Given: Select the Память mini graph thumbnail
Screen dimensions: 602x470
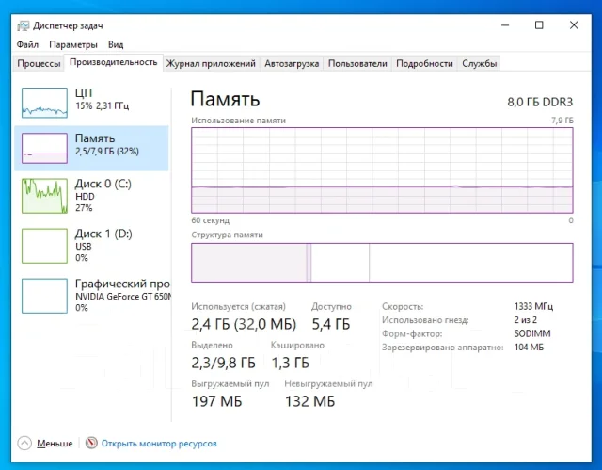Looking at the screenshot, I should pos(44,148).
